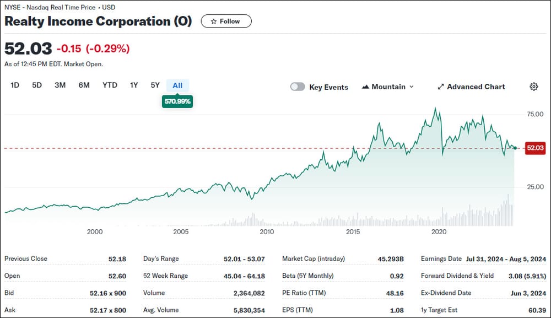The image size is (551, 318).
Task: Switch to the YTD range
Action: pos(110,85)
